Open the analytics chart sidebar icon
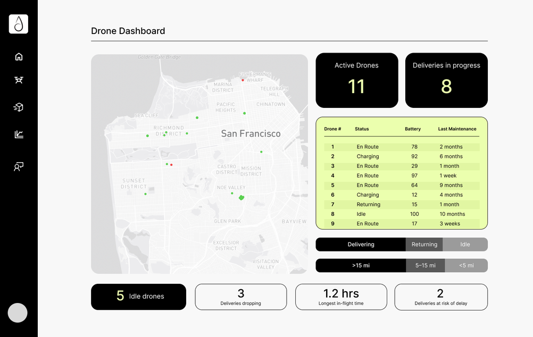Viewport: 533px width, 337px height. tap(19, 134)
